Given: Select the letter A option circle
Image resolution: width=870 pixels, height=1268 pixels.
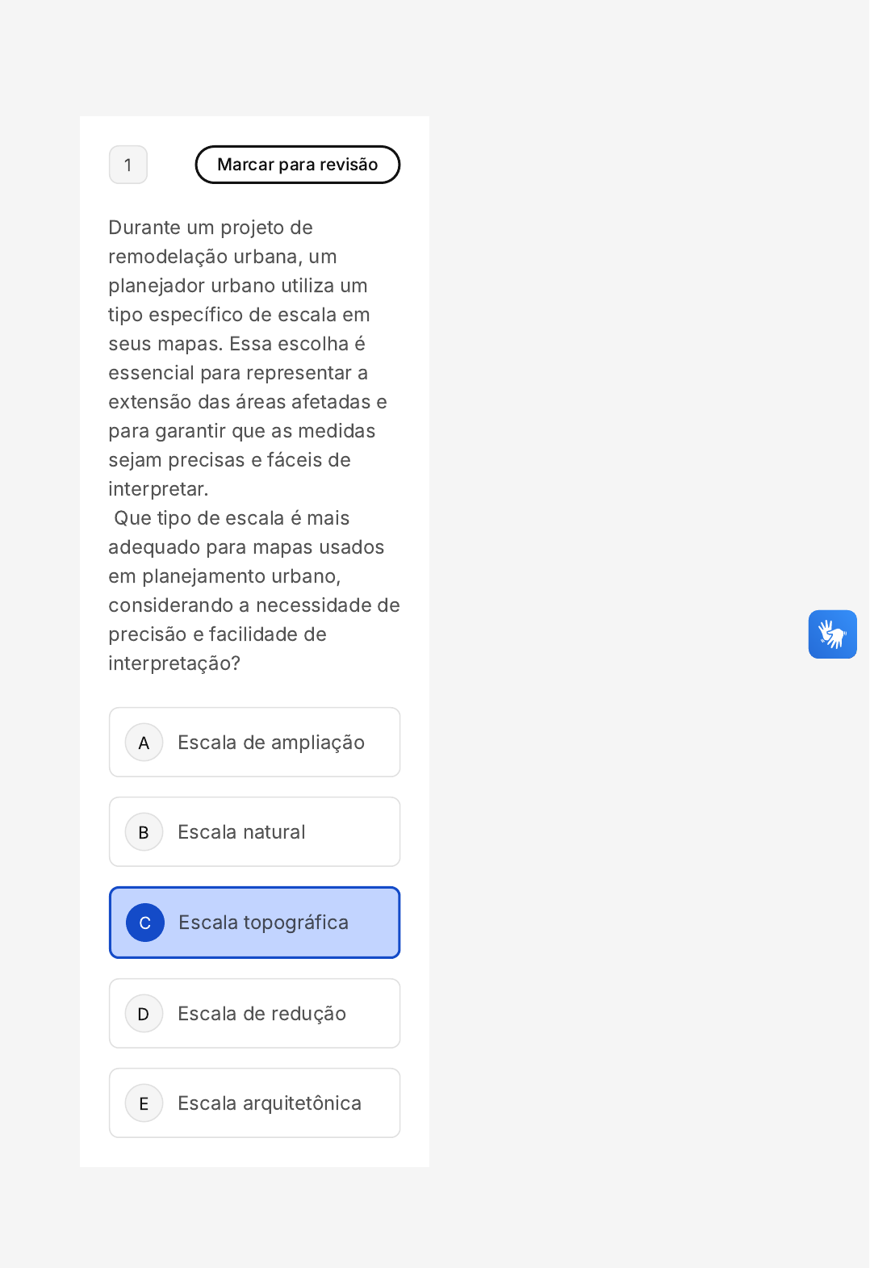Looking at the screenshot, I should [x=144, y=743].
